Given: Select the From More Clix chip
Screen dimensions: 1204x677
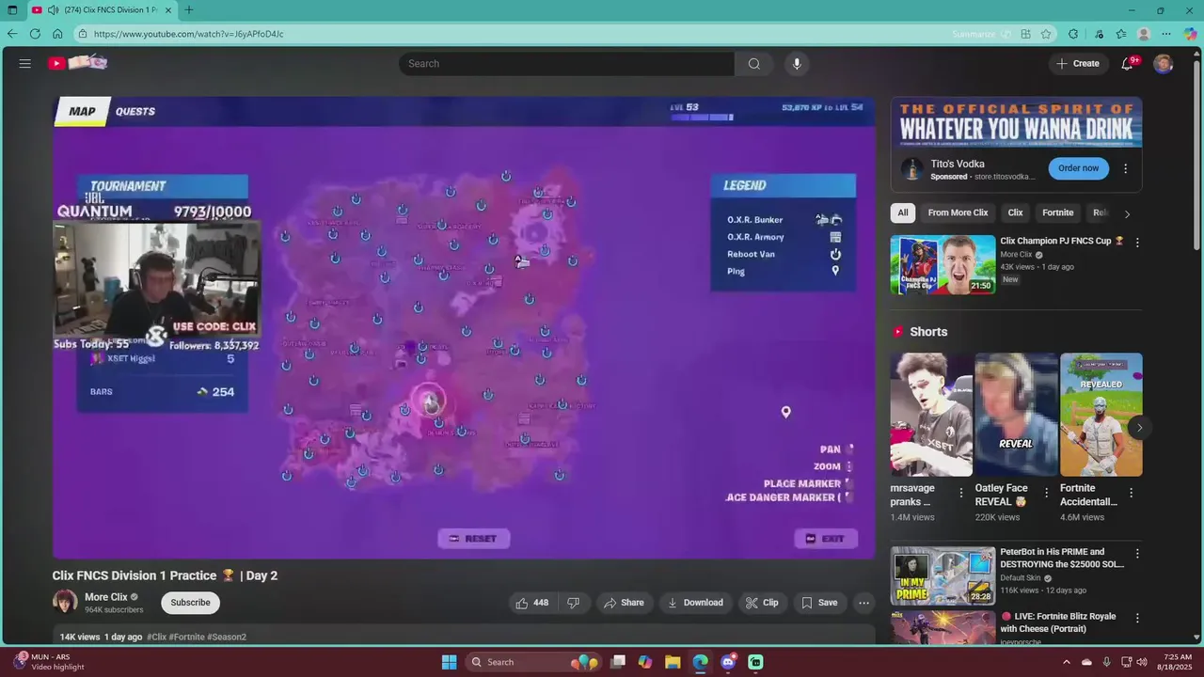Looking at the screenshot, I should coord(958,213).
